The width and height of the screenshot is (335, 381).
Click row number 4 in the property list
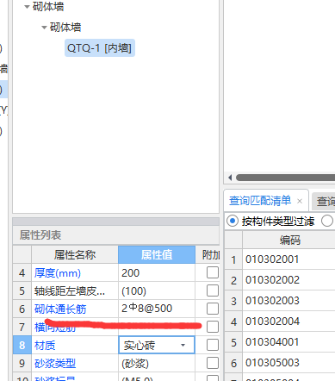[x=22, y=272]
